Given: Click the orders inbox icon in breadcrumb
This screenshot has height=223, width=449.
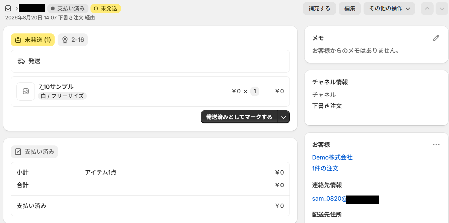Looking at the screenshot, I should (x=8, y=8).
